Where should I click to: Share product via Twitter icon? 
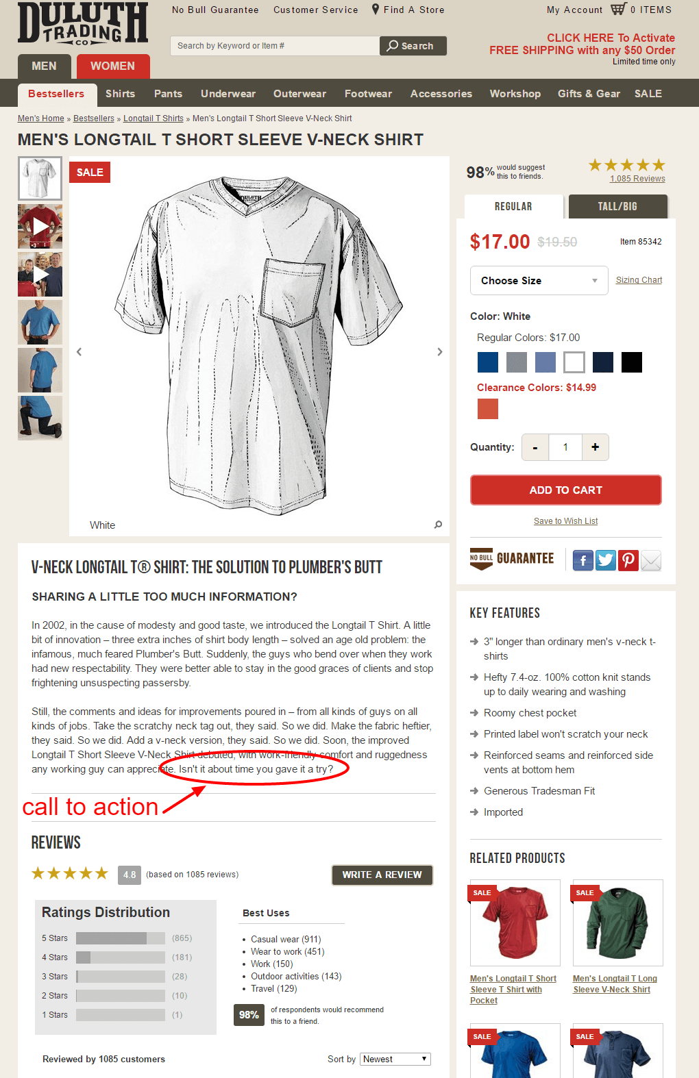click(606, 561)
